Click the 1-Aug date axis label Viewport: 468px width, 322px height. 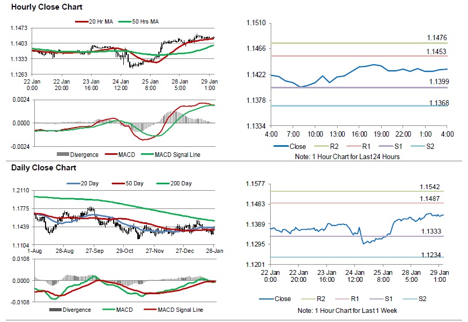(x=34, y=250)
